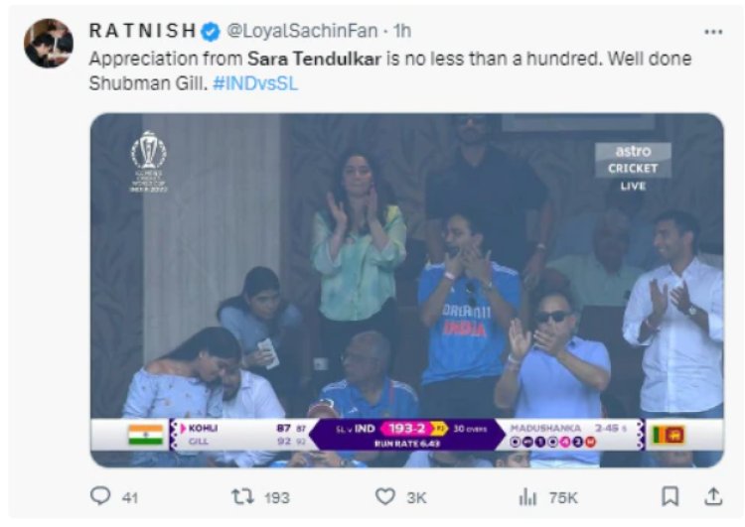Click the 193 reposts count
Screen dimensions: 745x527
pos(276,497)
